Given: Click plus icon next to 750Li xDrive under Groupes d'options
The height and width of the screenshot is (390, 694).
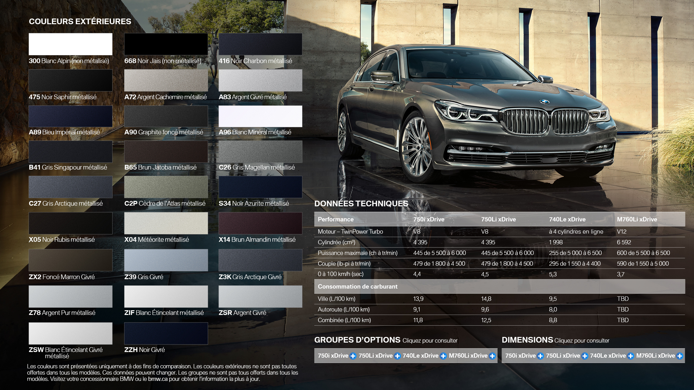Looking at the screenshot, I should (x=397, y=356).
